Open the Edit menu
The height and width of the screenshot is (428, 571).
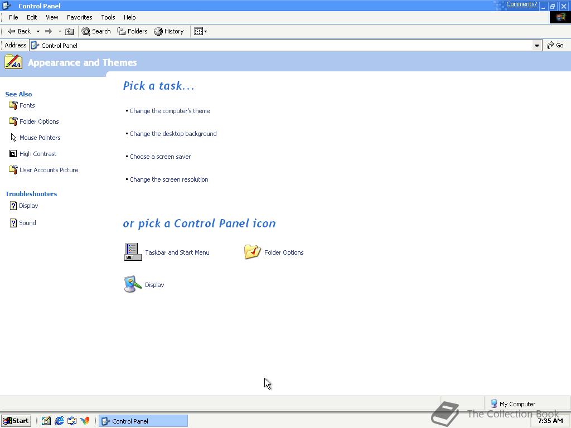click(32, 17)
